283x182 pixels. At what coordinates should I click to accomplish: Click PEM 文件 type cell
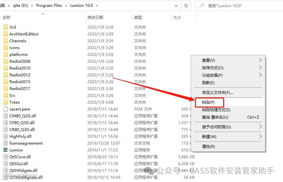143,109
